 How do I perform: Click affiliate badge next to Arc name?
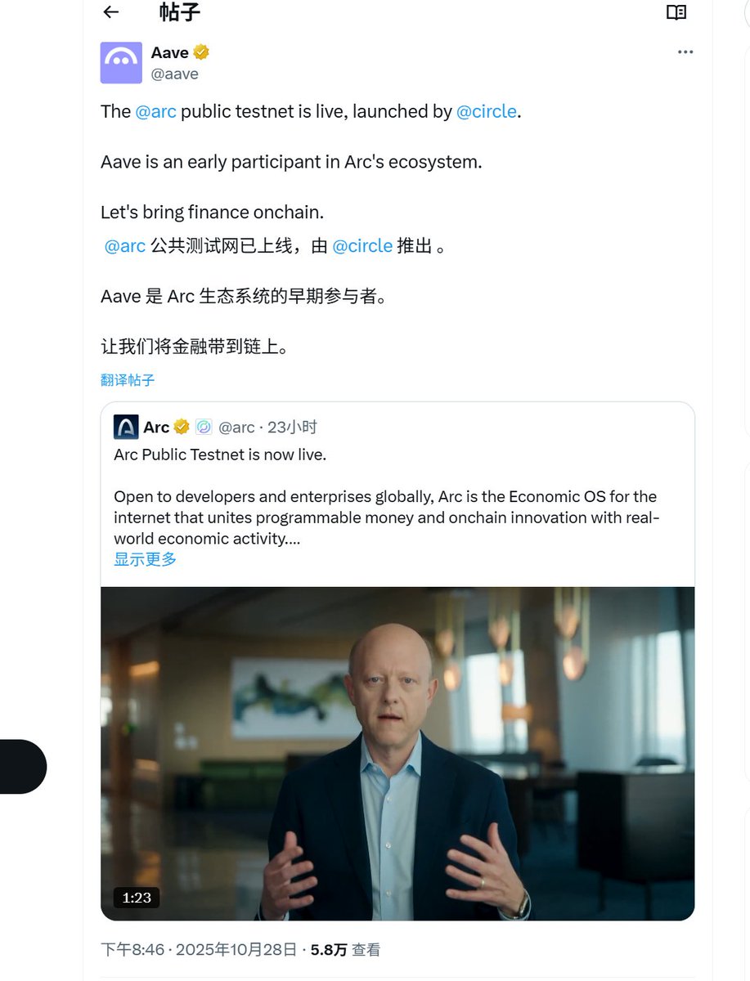(x=204, y=427)
